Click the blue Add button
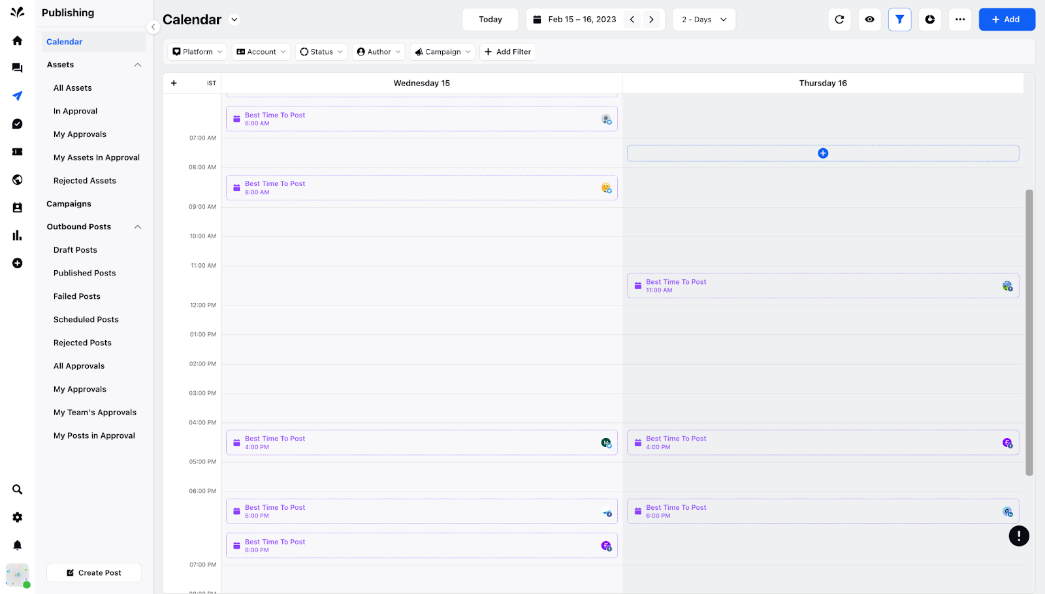 [x=1006, y=20]
